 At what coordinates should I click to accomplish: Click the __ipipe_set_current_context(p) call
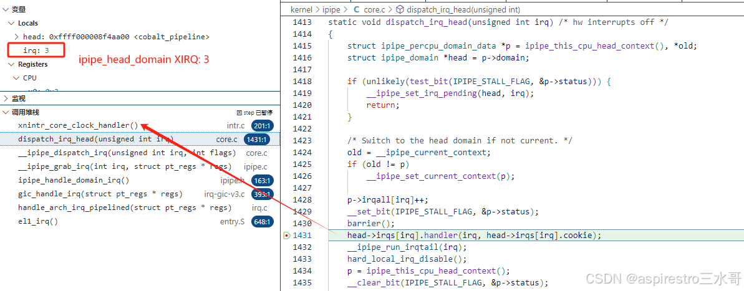click(440, 176)
